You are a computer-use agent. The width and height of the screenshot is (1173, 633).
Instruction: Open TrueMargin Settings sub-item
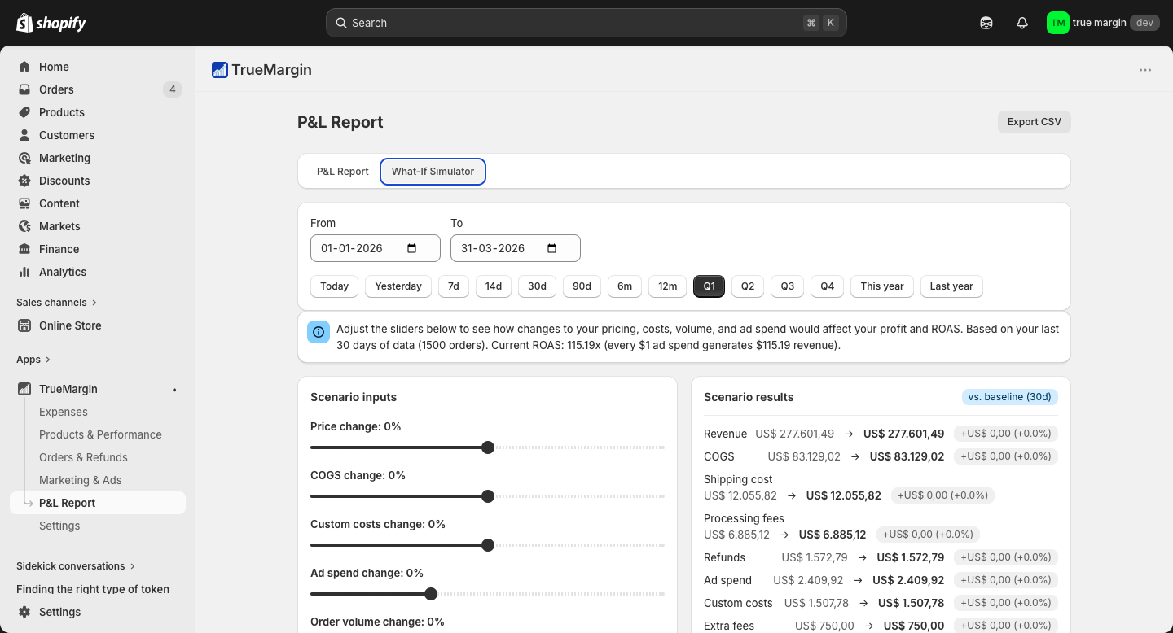59,526
